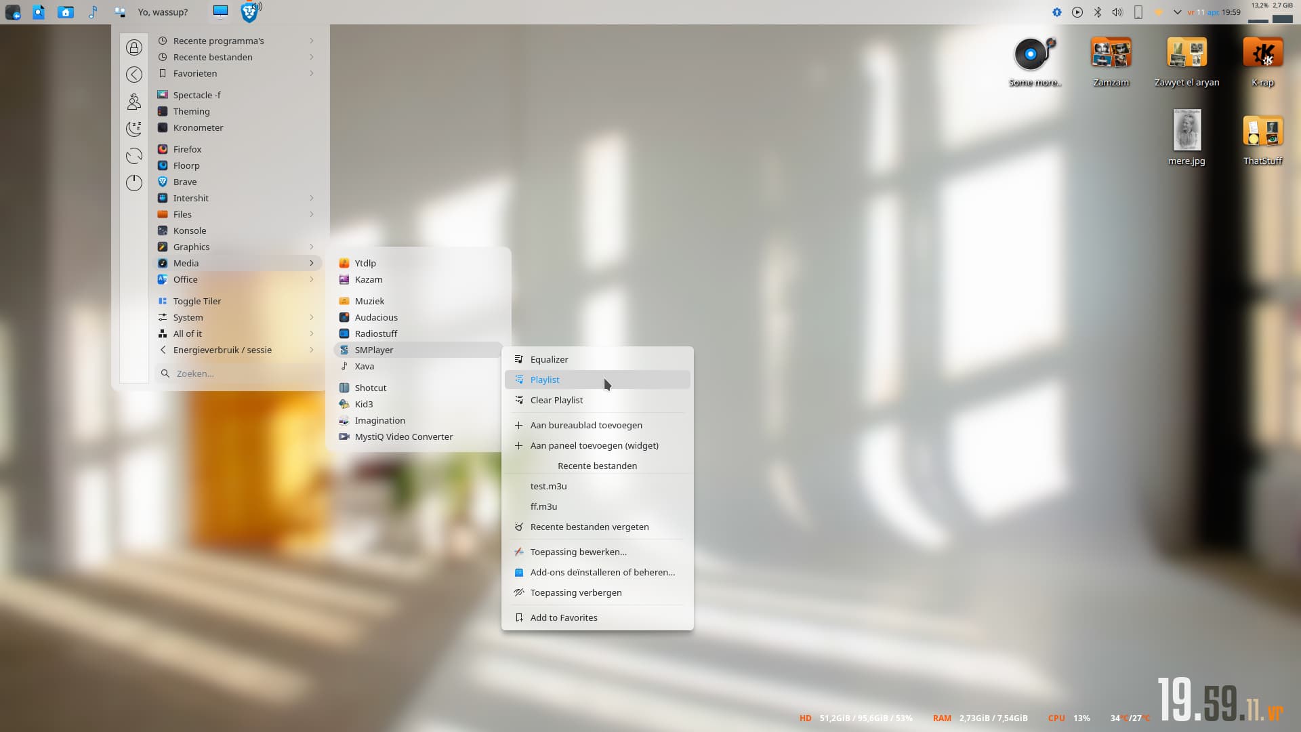Select Equalizer in SMPlayer context menu
1301x732 pixels.
tap(598, 359)
